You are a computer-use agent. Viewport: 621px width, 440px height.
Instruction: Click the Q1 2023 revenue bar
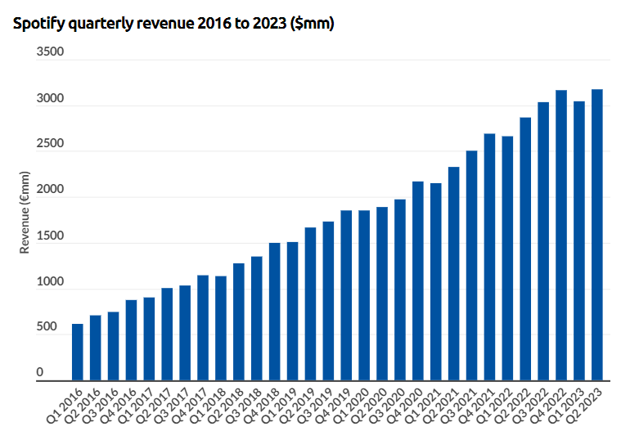pyautogui.click(x=579, y=240)
